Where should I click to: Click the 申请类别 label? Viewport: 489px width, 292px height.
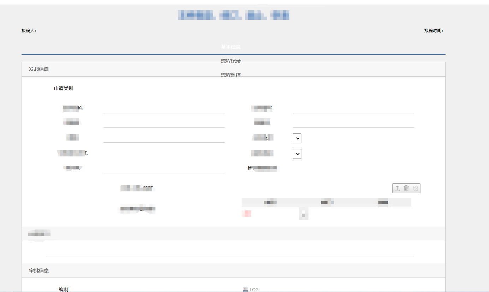point(64,88)
